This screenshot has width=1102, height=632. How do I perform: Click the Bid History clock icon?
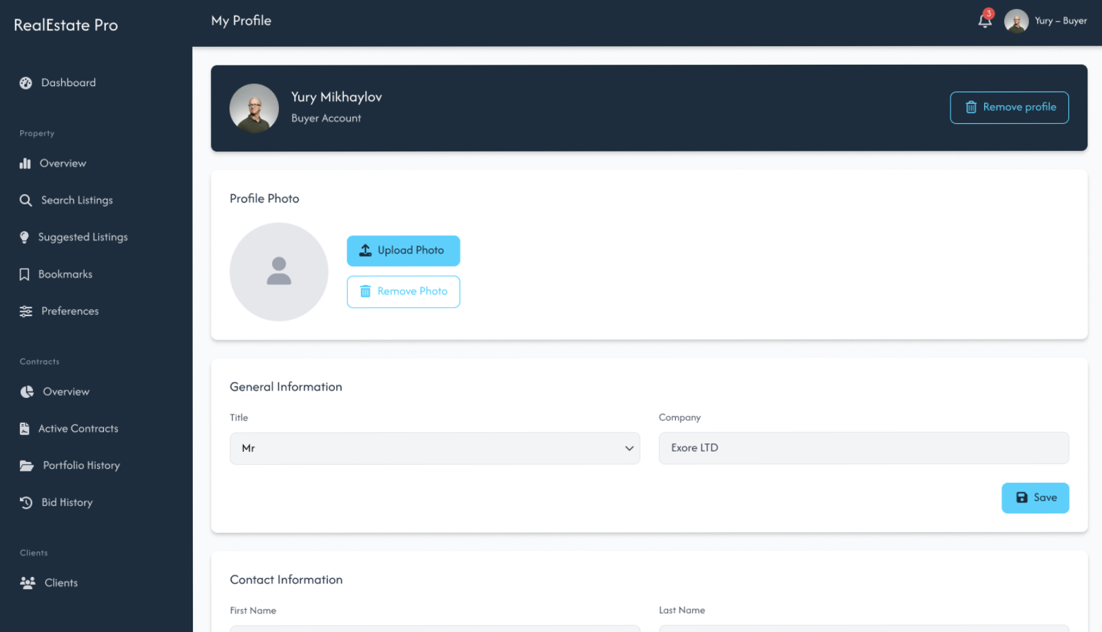(26, 503)
